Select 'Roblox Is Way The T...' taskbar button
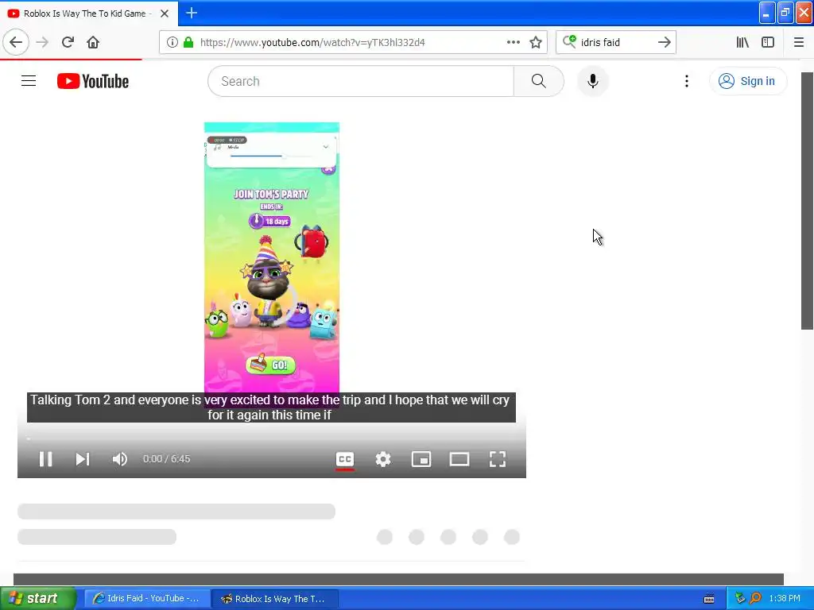Image resolution: width=814 pixels, height=610 pixels. [275, 598]
